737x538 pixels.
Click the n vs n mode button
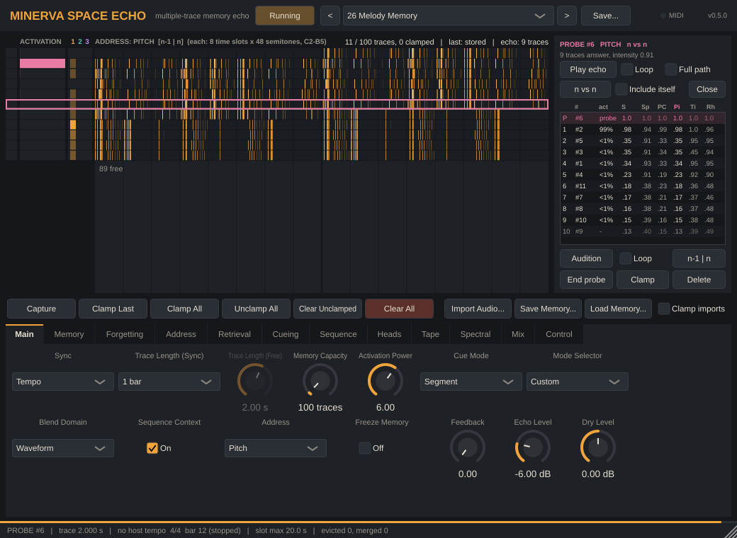point(585,89)
